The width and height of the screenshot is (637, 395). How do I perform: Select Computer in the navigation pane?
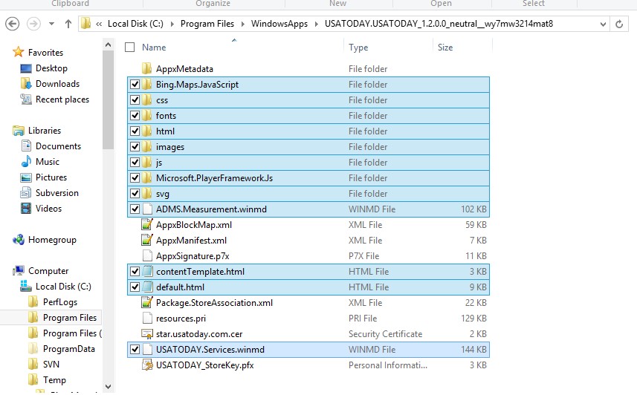[48, 271]
